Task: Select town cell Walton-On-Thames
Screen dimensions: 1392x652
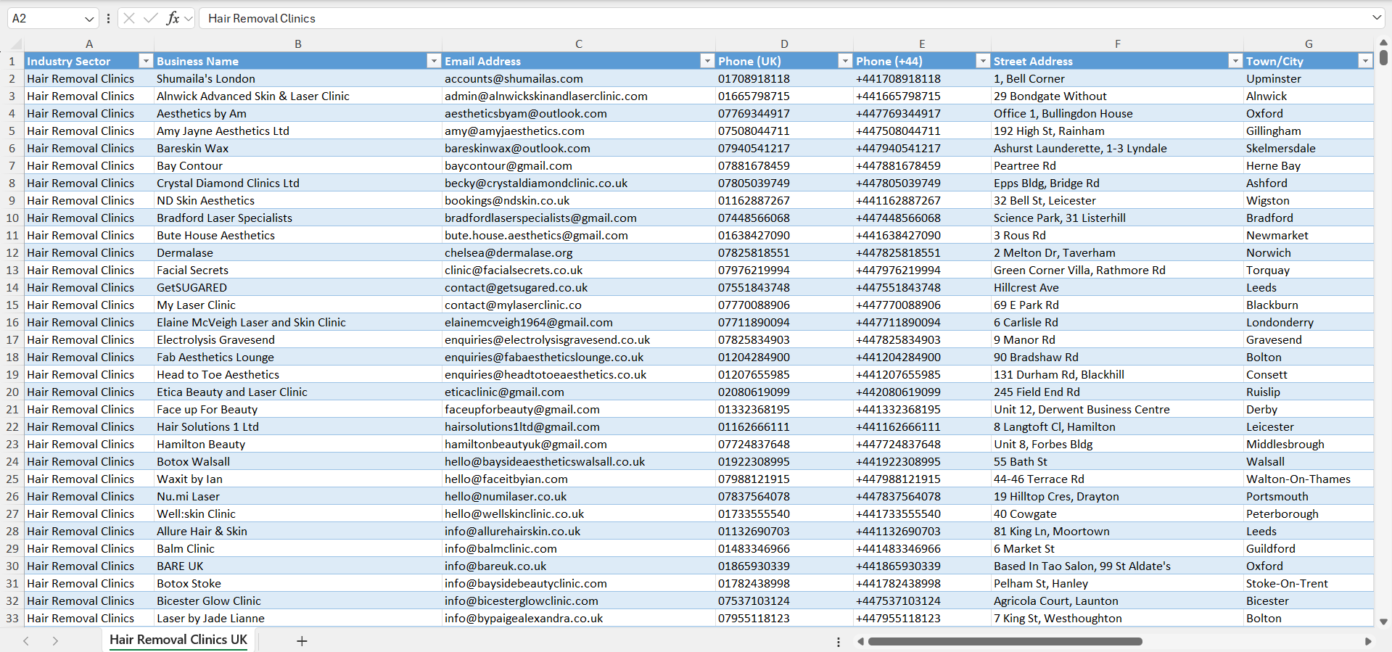Action: click(1309, 479)
